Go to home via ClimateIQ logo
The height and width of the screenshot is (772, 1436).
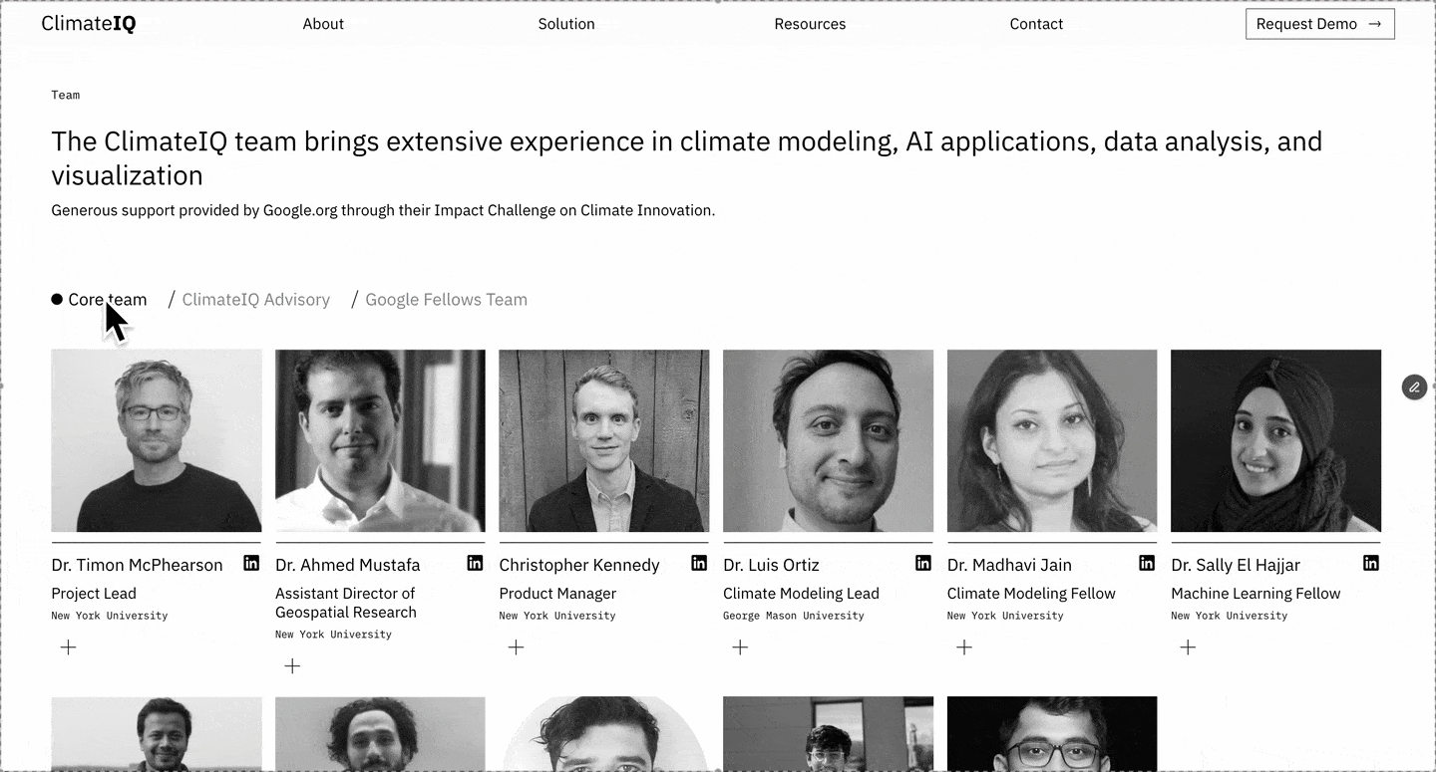tap(89, 24)
